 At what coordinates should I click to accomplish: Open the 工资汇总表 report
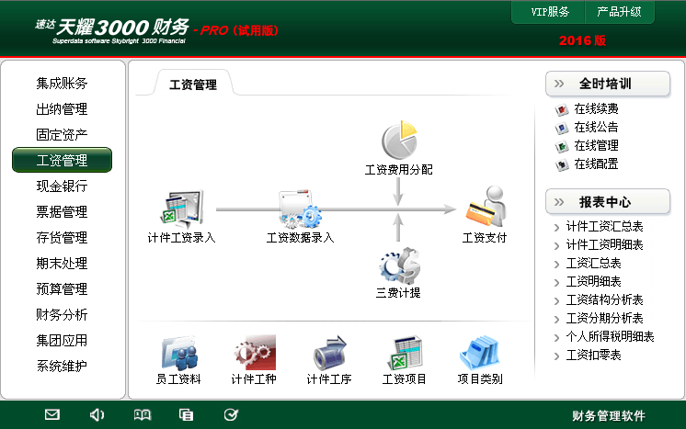pos(594,263)
